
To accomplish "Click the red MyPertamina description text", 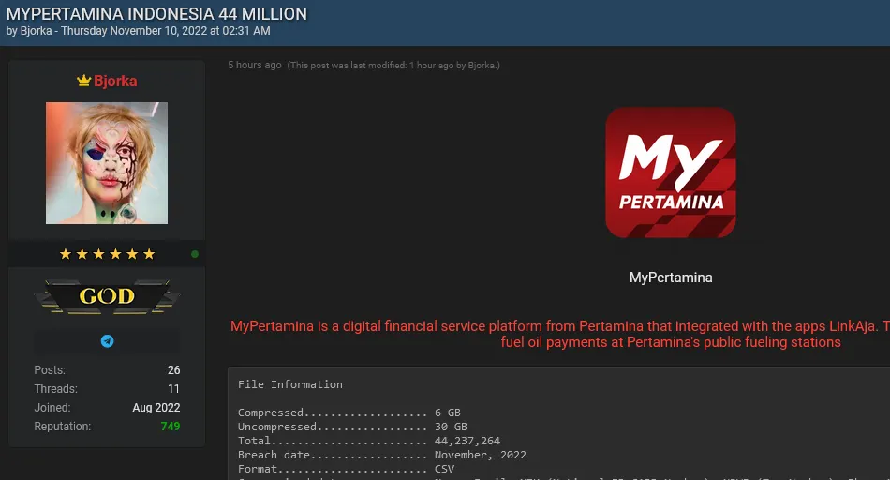I will coord(559,334).
